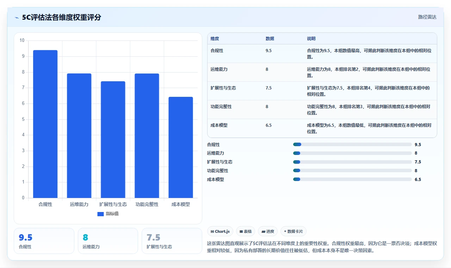Select the 数据卡片 tag
The width and height of the screenshot is (451, 268).
pos(294,231)
